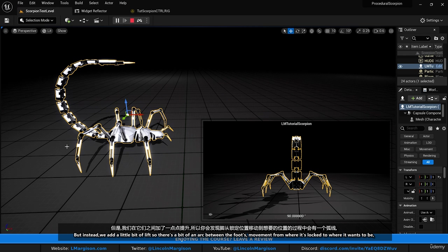Collapse the Capsule Component tree node
448x252 pixels.
pyautogui.click(x=405, y=113)
